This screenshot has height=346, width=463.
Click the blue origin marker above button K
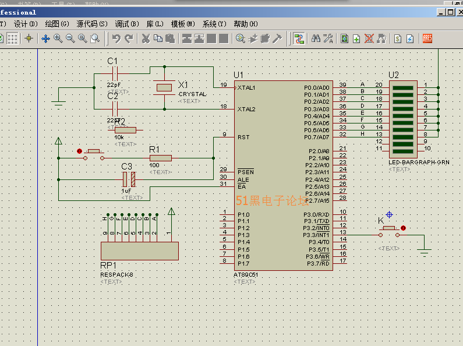click(389, 214)
